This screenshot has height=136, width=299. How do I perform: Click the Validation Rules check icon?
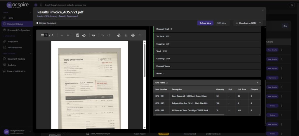click(4, 47)
